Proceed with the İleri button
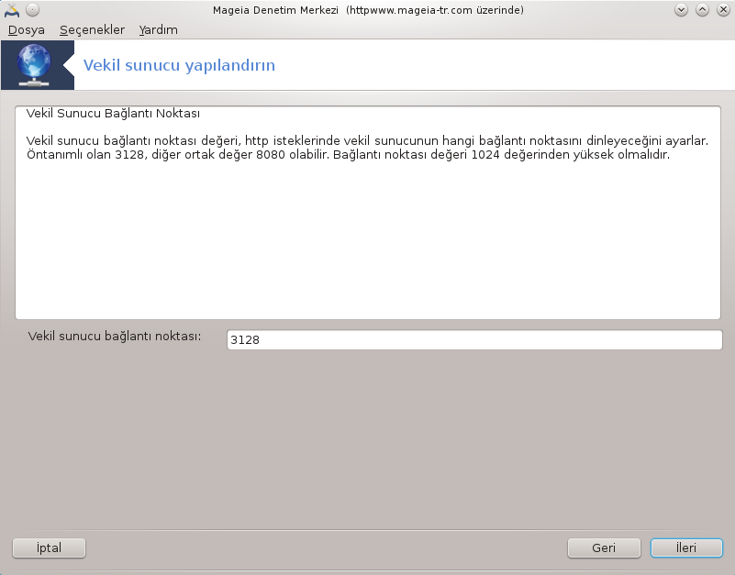 click(x=686, y=547)
